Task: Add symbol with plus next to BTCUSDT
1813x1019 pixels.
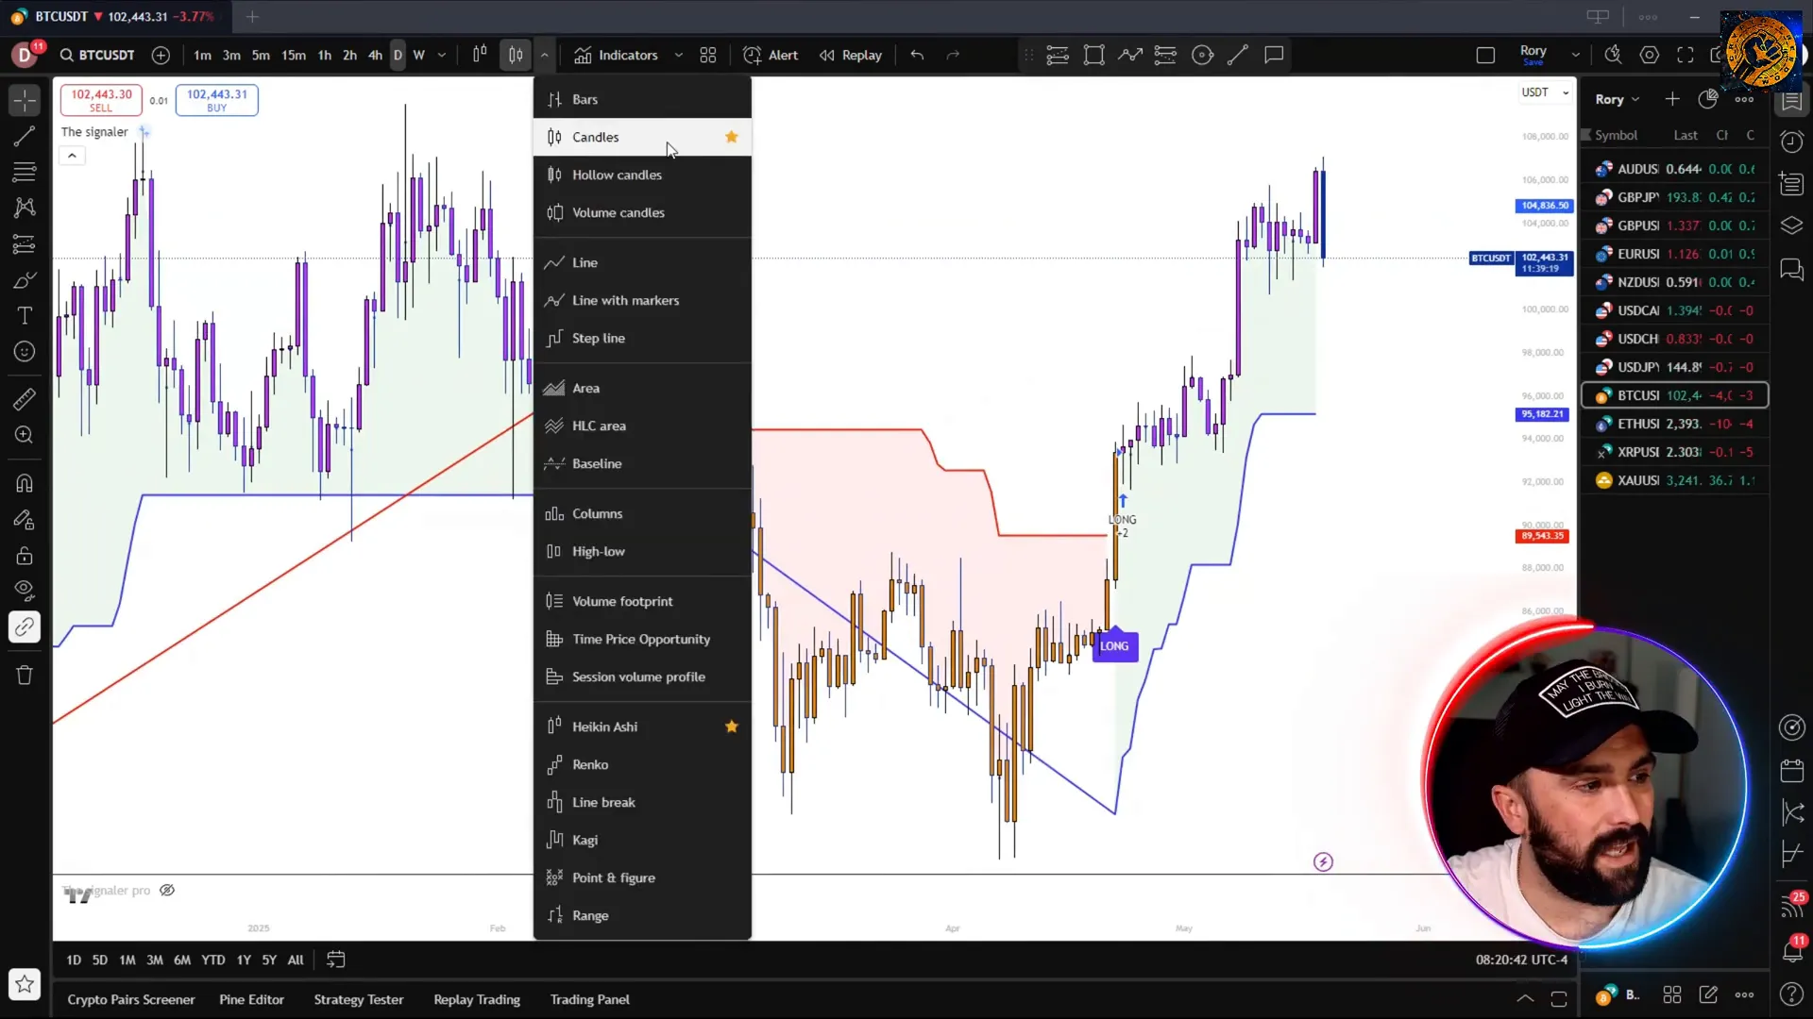Action: (x=161, y=55)
